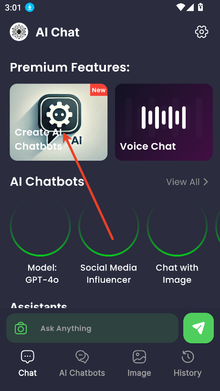Select the Model: GPT-4o chatbot
The height and width of the screenshot is (391, 220).
(x=41, y=242)
